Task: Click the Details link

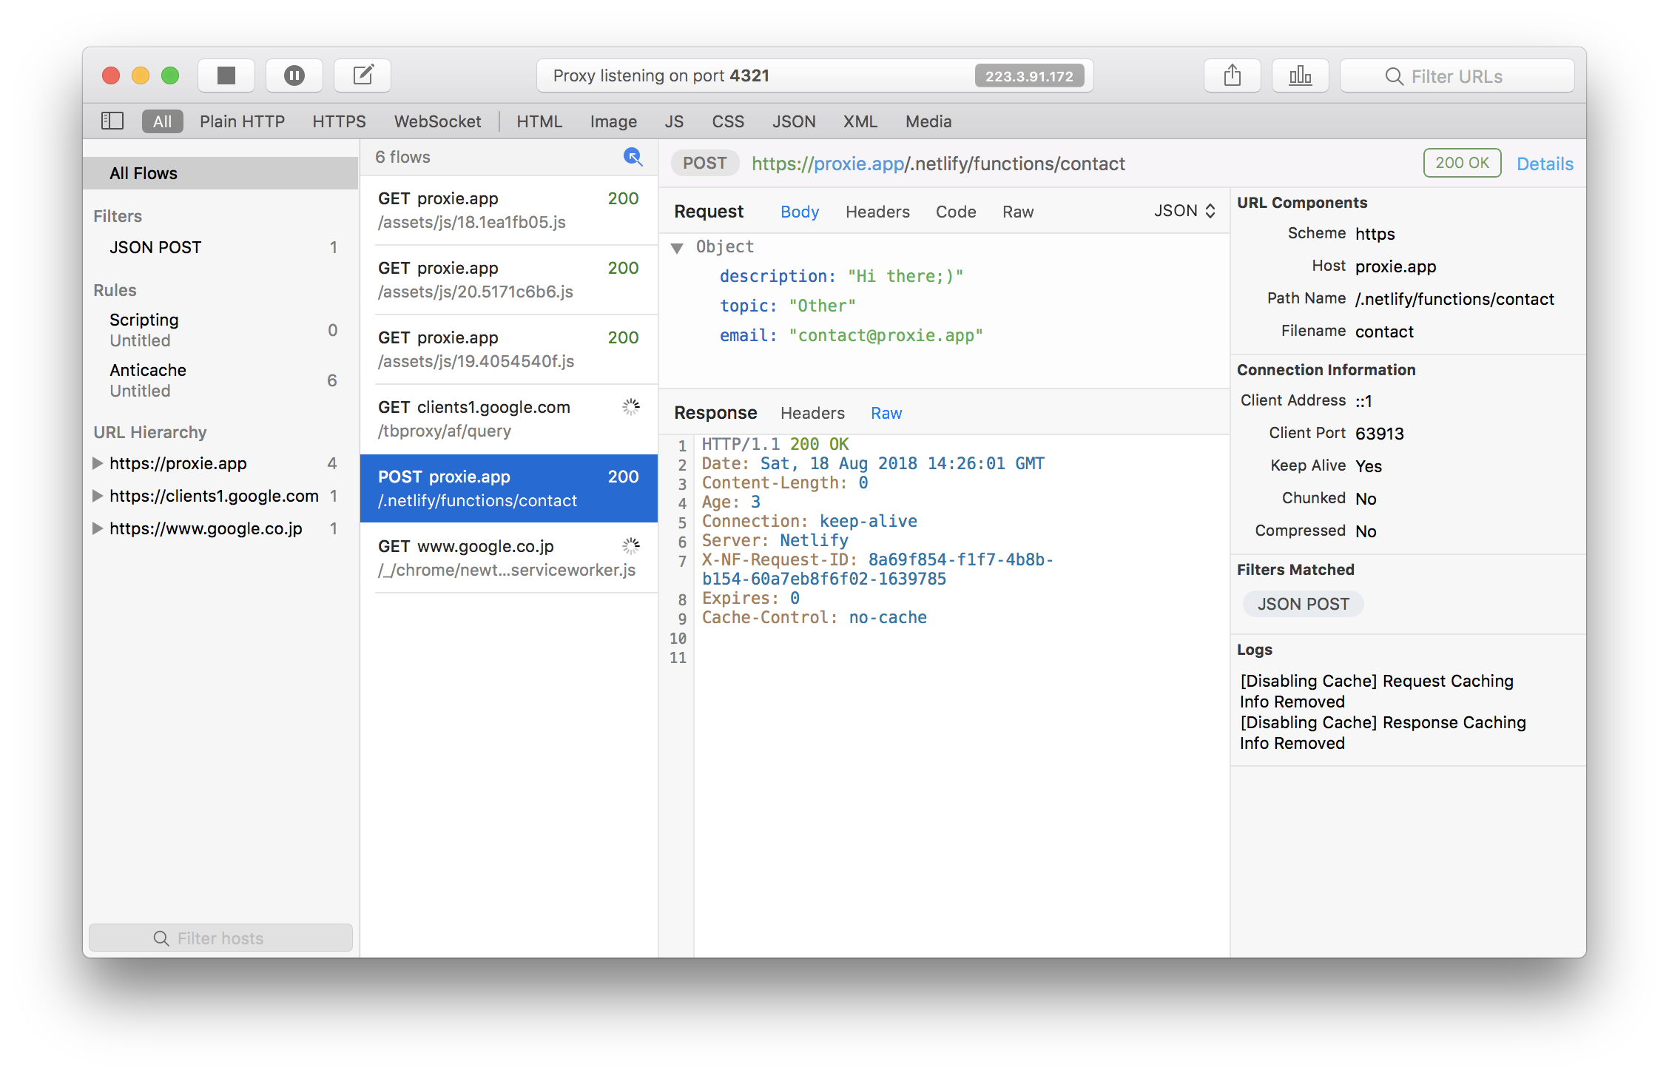Action: pos(1545,164)
